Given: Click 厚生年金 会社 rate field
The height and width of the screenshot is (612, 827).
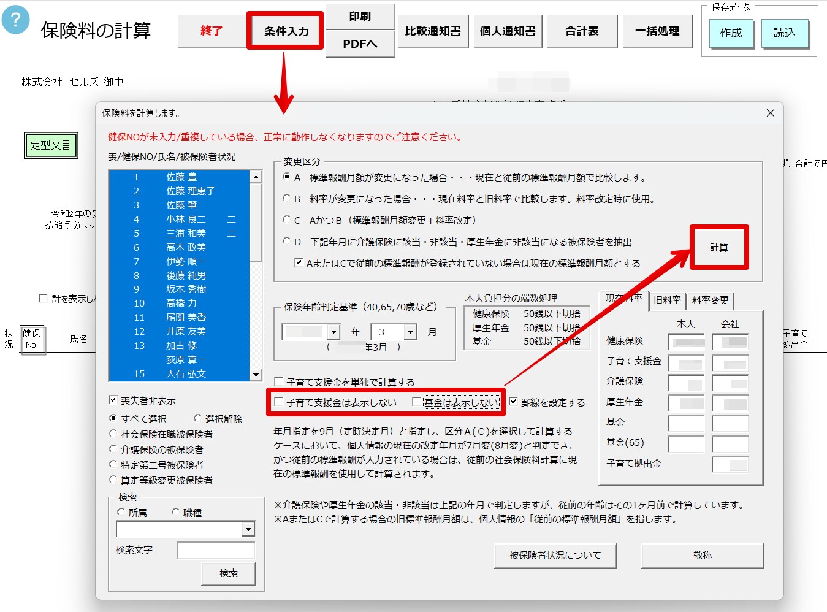Looking at the screenshot, I should pyautogui.click(x=730, y=404).
